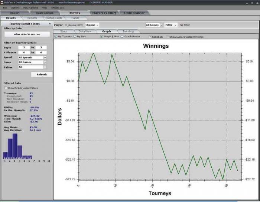Screen dimensions: 260x202
Task: Switch to the Import tab
Action: click(x=14, y=13)
